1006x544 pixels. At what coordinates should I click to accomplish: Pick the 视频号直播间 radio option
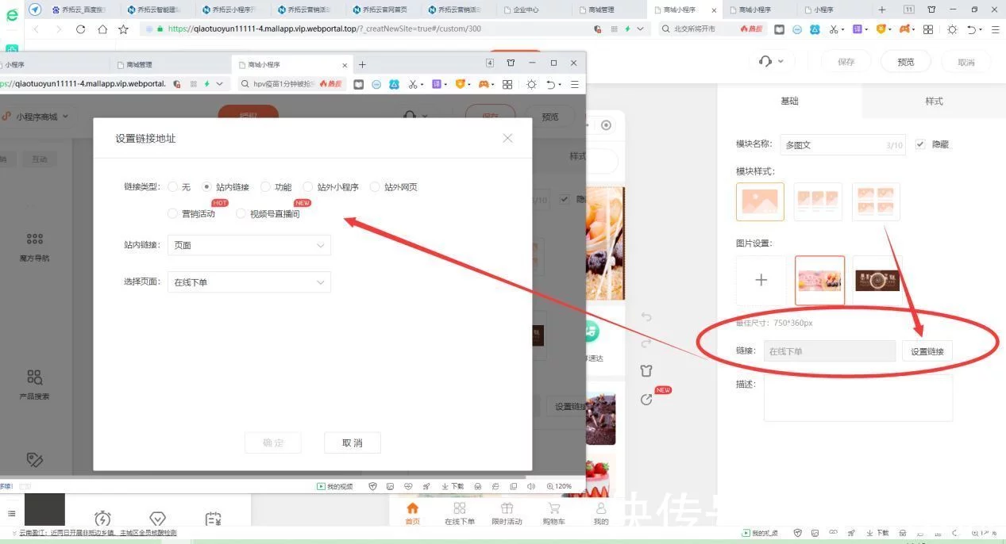click(x=241, y=213)
